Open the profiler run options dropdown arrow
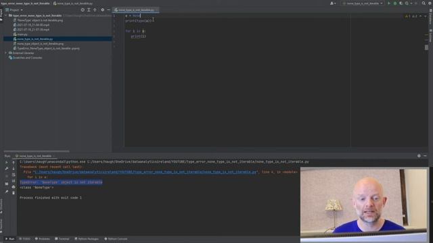This screenshot has height=243, width=433. click(411, 3)
